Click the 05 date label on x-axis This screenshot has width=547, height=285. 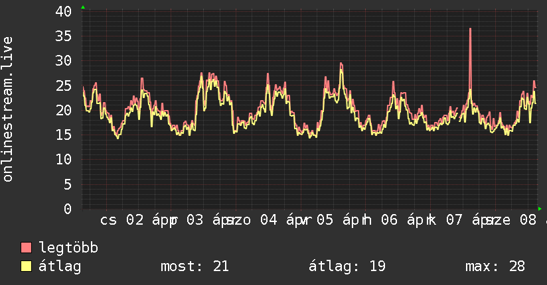325,220
